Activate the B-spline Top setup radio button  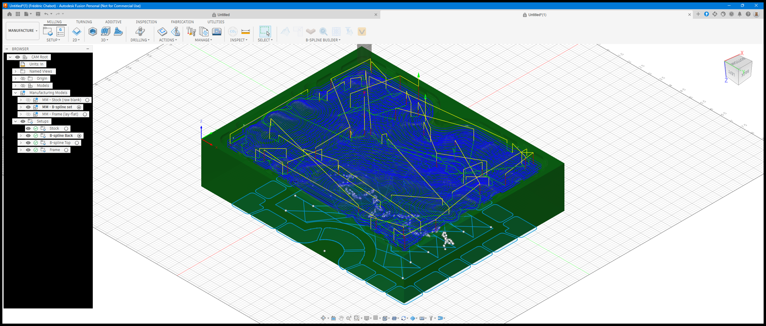click(x=77, y=143)
